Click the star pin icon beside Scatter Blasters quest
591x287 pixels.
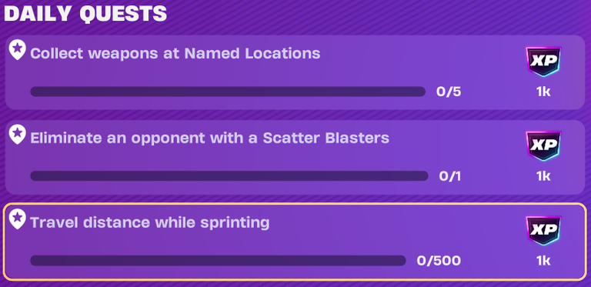point(17,134)
